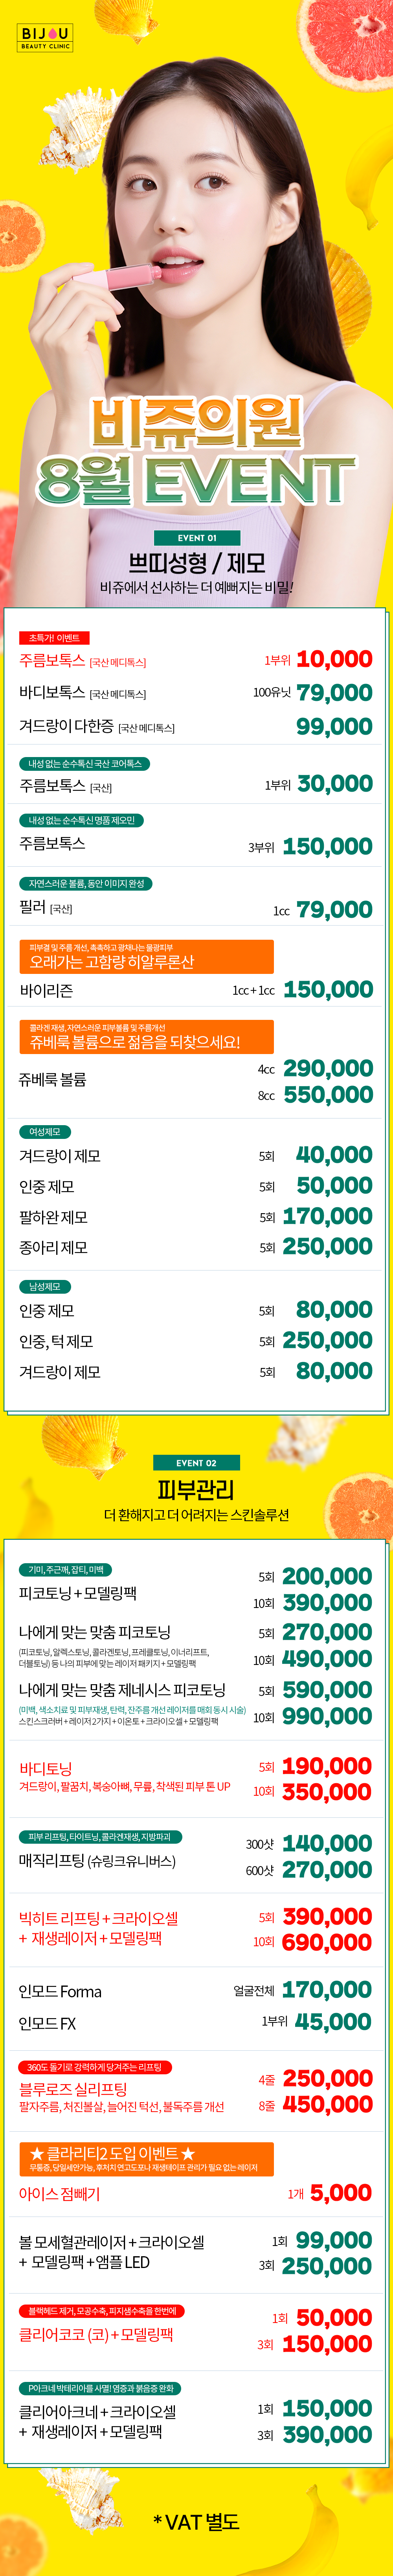Click the EVENT 01 green badge
Viewport: 393px width, 2576px height.
[x=196, y=538]
